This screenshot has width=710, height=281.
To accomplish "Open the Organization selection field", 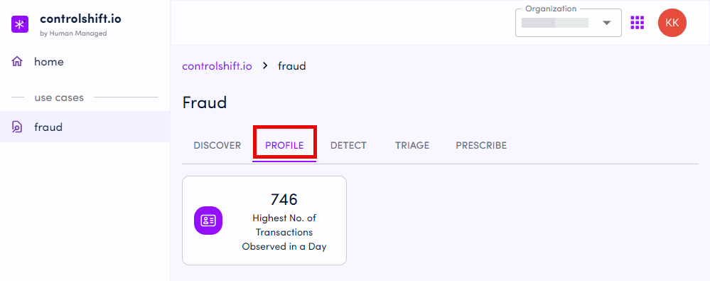I will (569, 23).
